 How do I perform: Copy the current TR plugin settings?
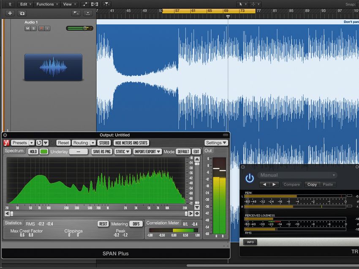312,185
